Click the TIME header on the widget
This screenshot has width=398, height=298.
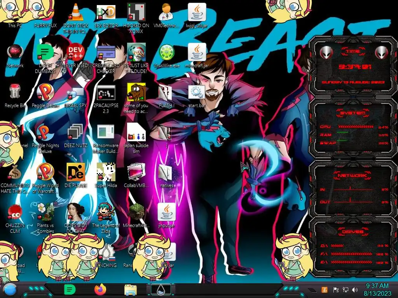[353, 52]
